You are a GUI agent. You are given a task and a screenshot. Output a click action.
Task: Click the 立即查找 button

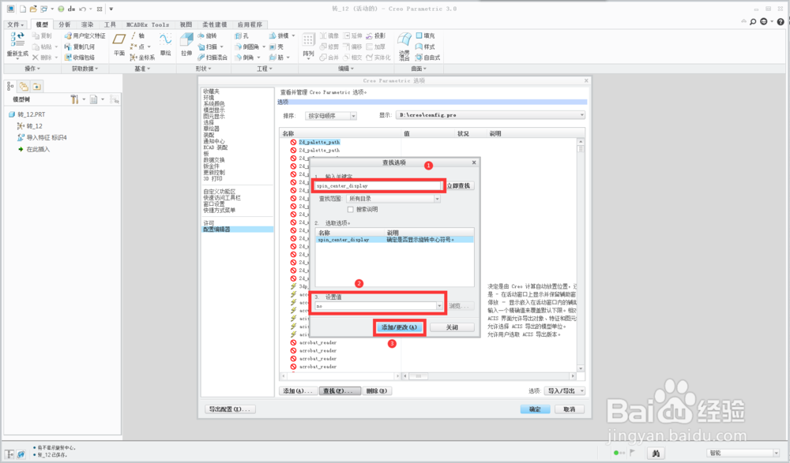458,185
